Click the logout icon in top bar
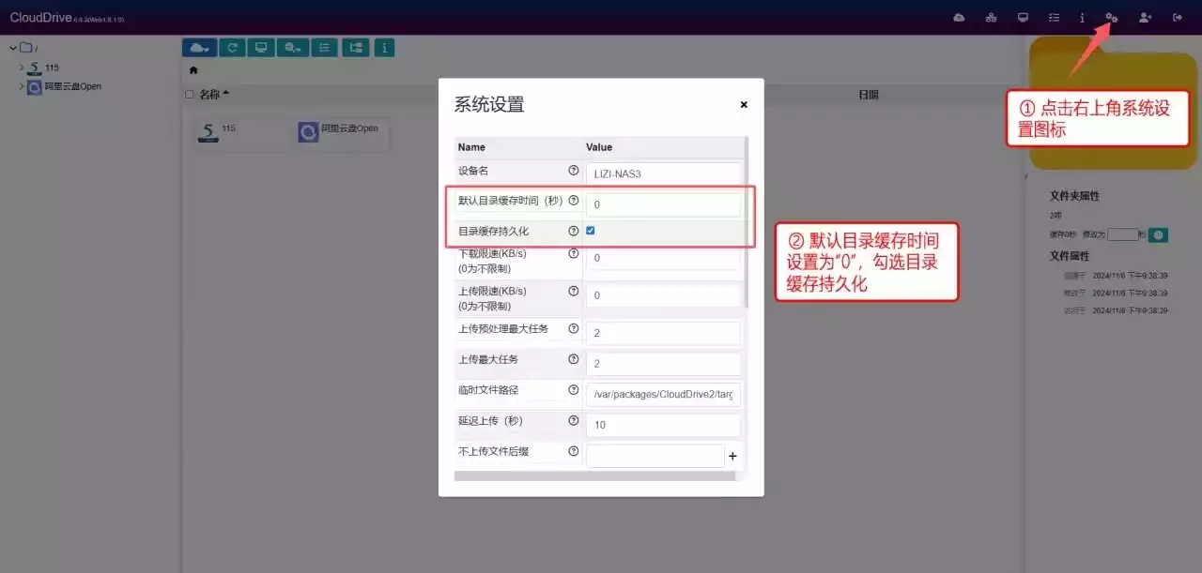 (1178, 18)
